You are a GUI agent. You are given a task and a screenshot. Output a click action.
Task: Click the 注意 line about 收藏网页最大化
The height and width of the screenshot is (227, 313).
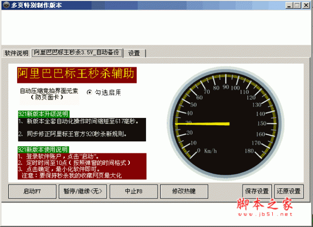71,175
